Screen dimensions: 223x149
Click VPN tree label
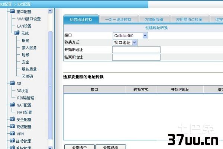coord(20,134)
